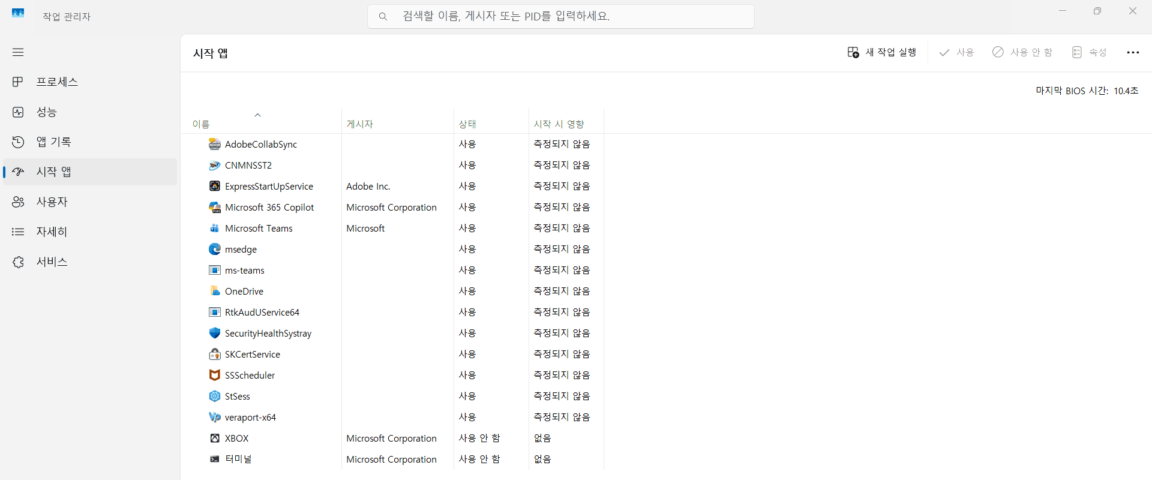Open the 성능 tab
Image resolution: width=1152 pixels, height=480 pixels.
[90, 112]
